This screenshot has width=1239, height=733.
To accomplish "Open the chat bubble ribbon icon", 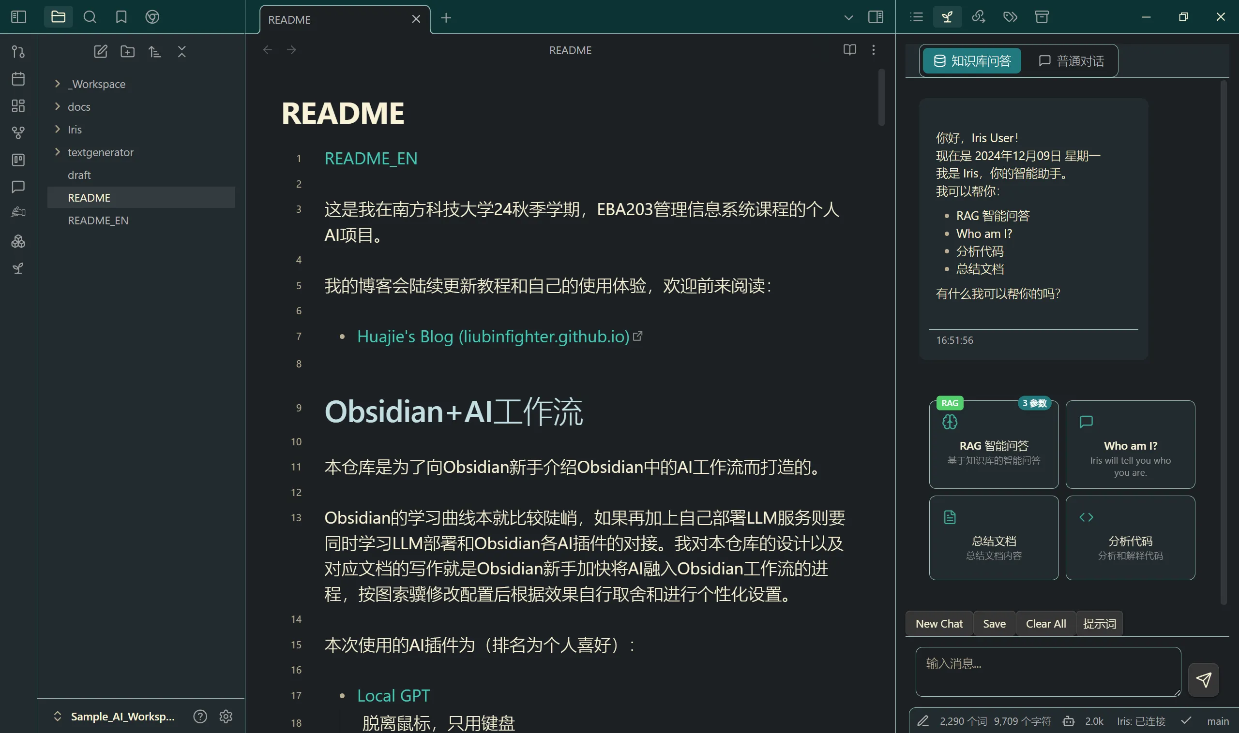I will coord(18,187).
